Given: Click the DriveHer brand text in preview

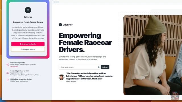Looking at the screenshot, I should [x=68, y=25].
